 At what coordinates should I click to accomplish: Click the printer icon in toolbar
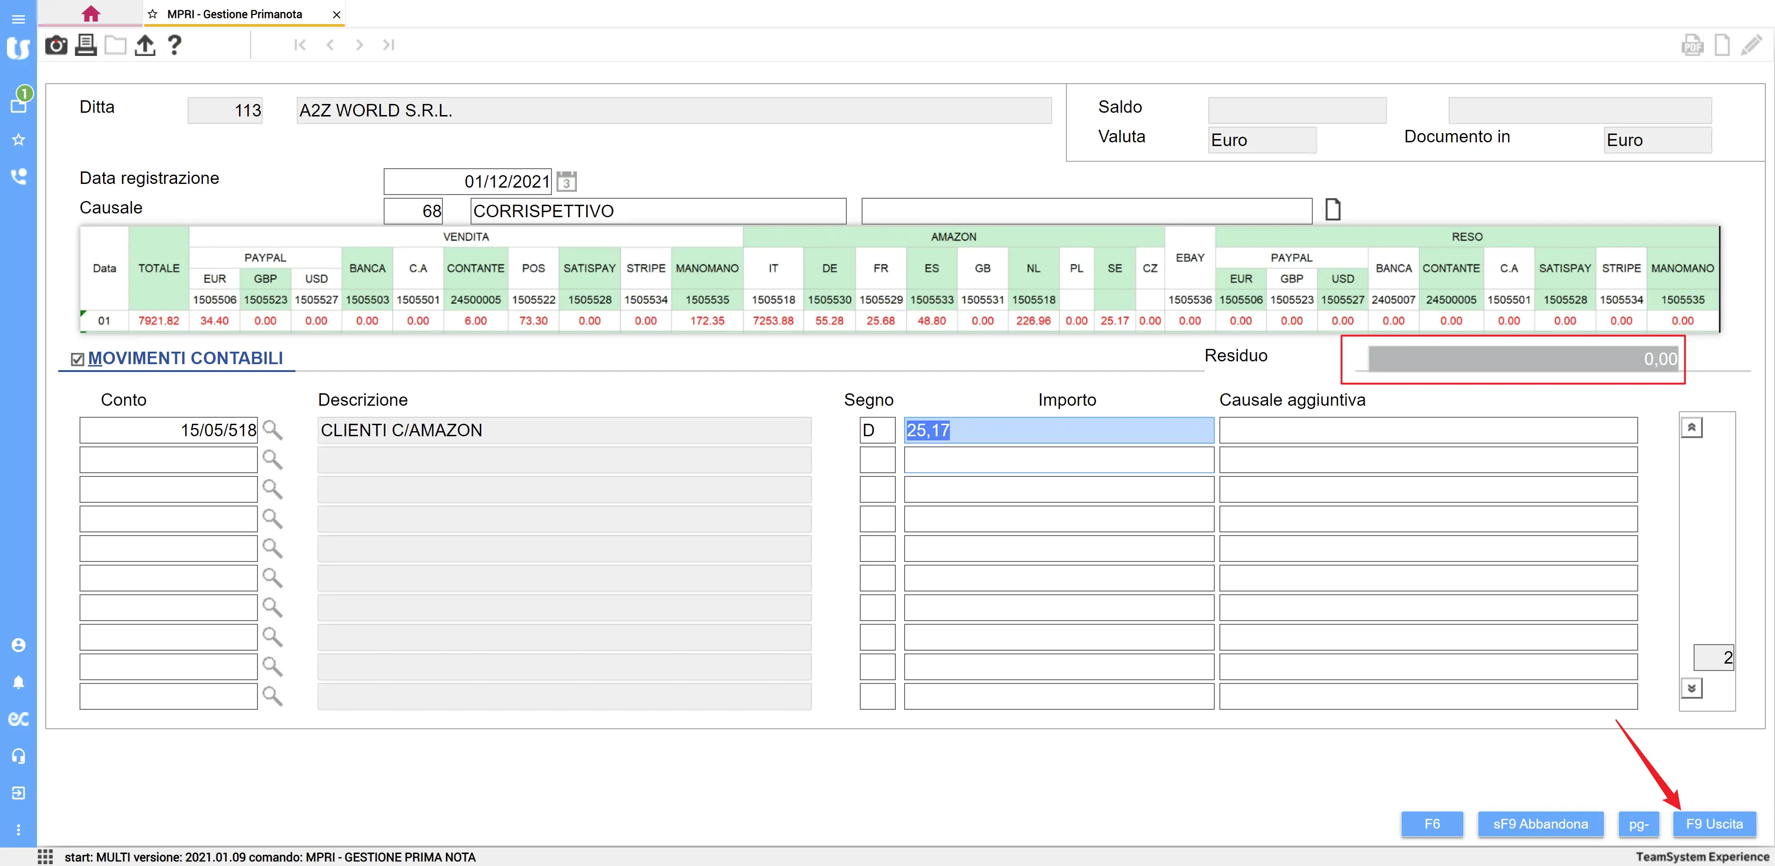86,45
